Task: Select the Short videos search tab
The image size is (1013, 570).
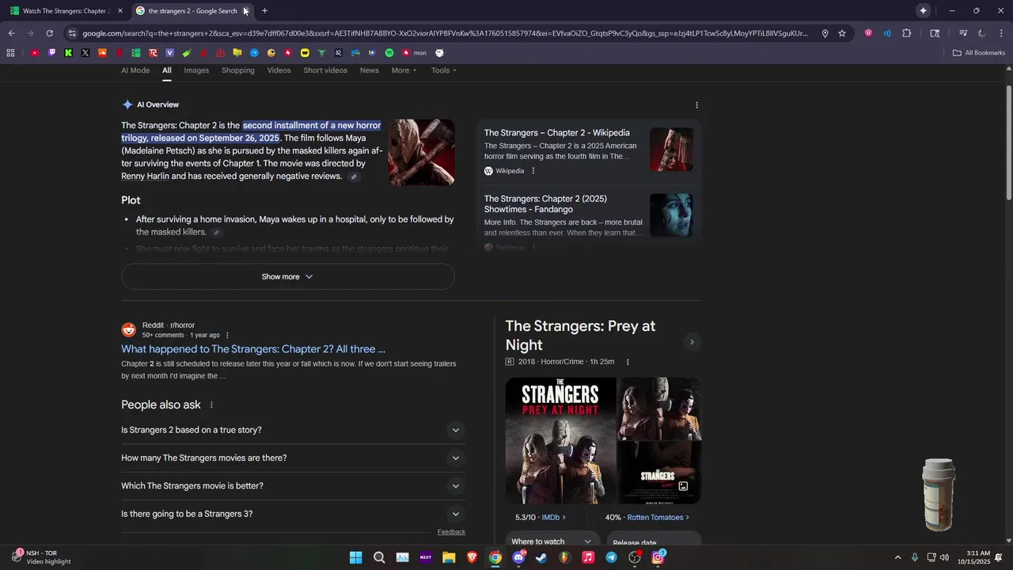Action: pos(325,70)
